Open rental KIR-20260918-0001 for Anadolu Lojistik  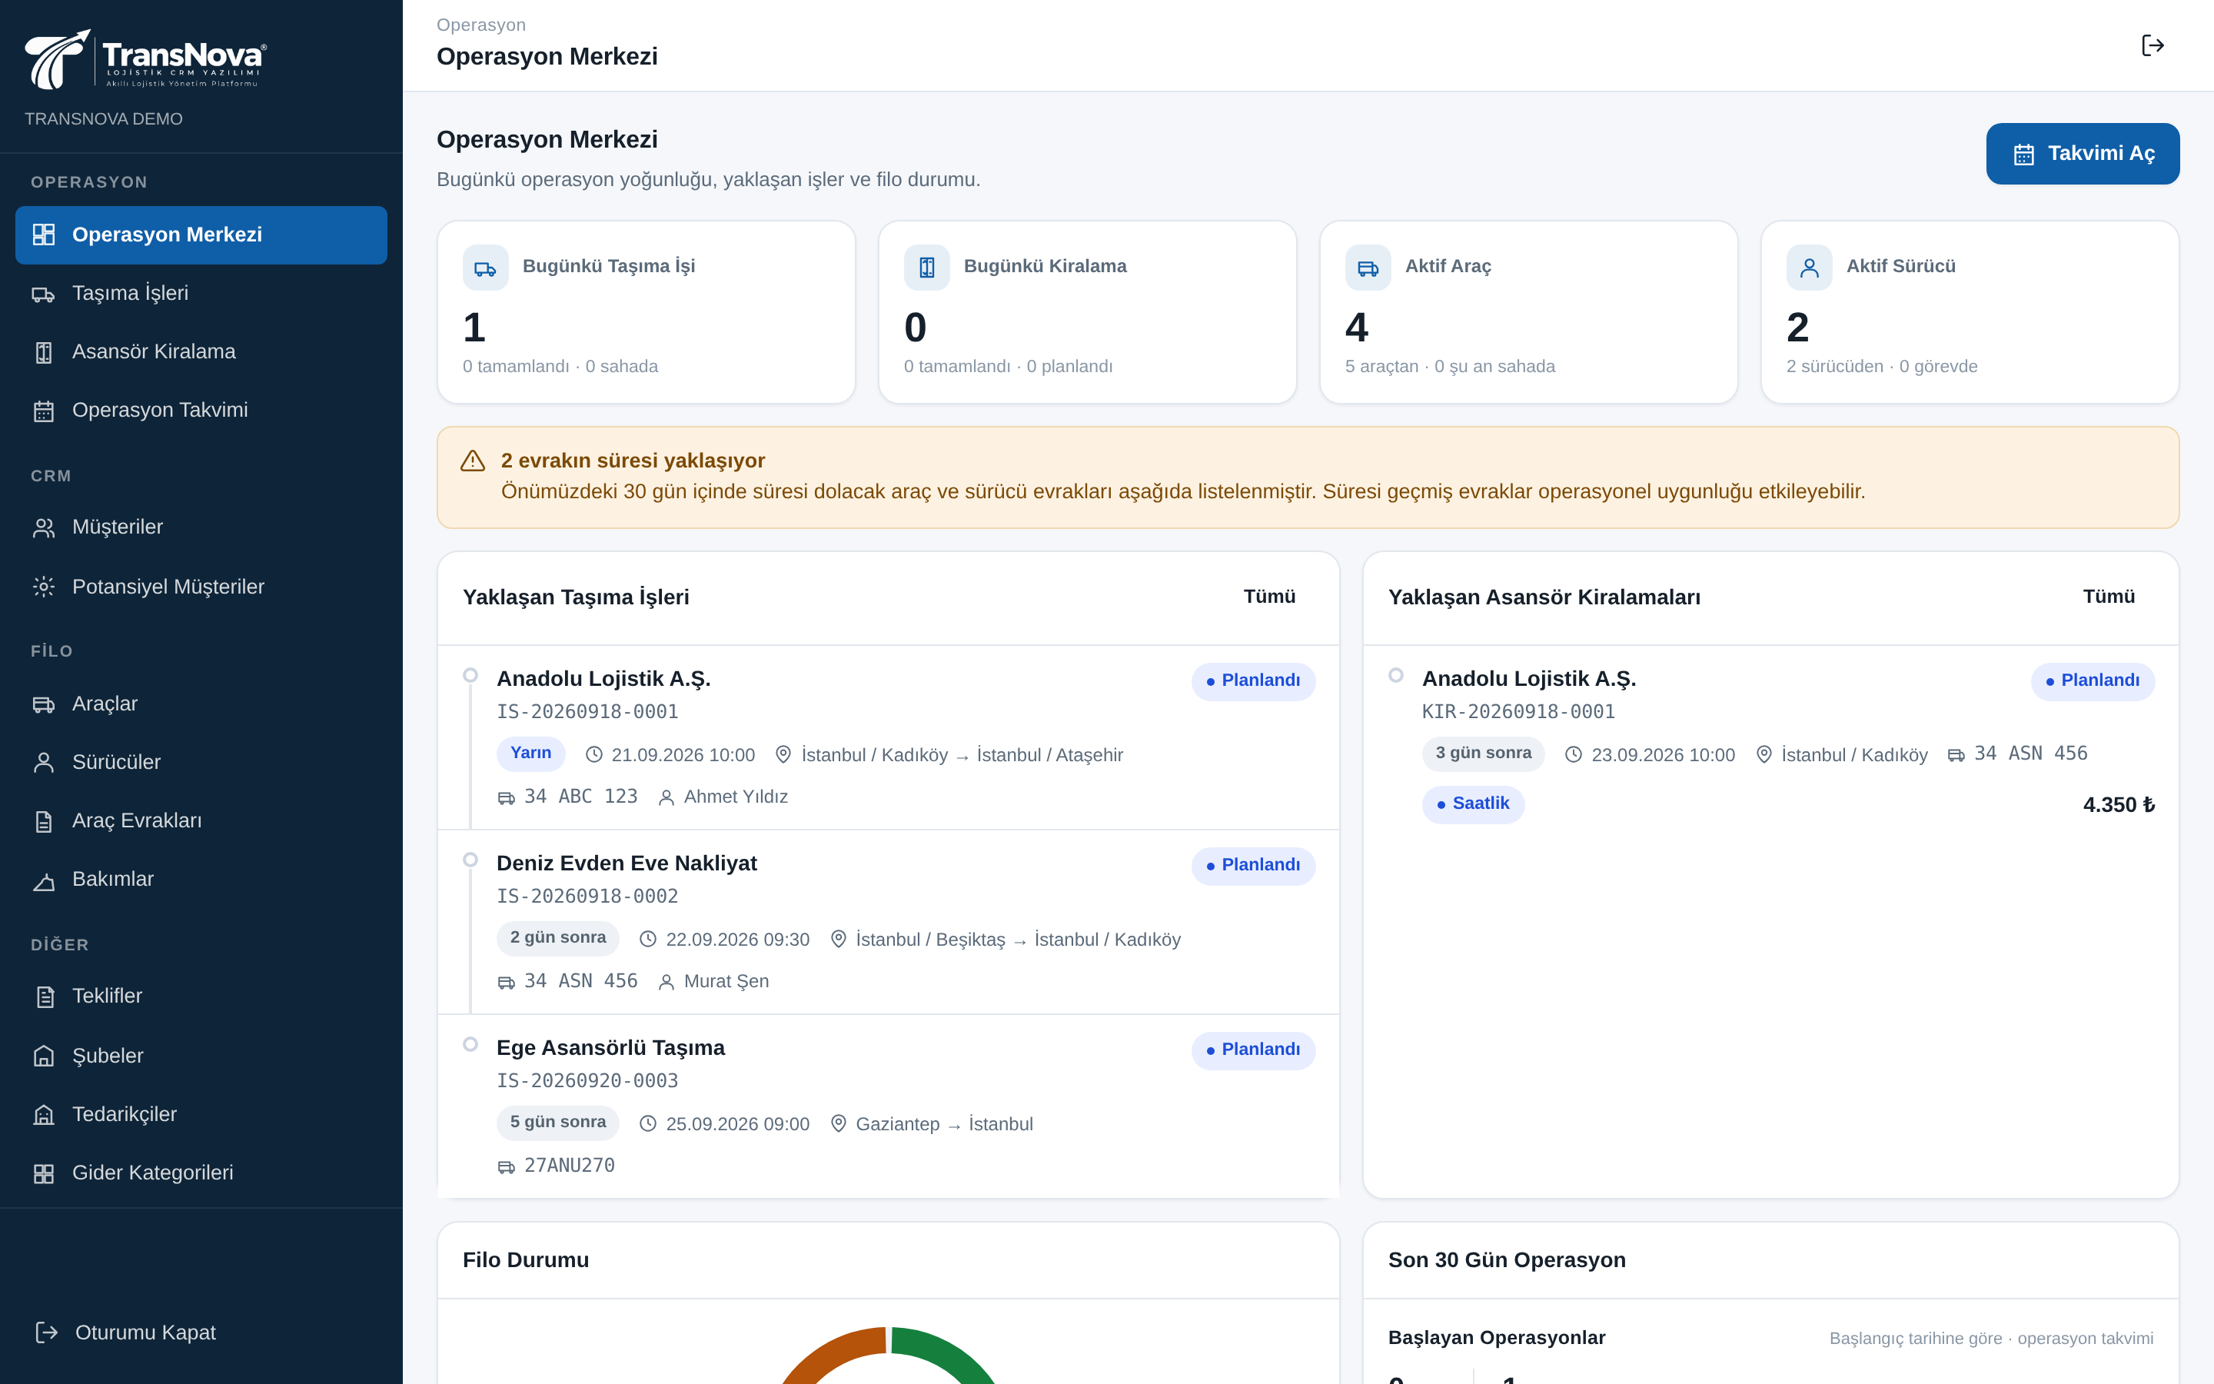click(x=1770, y=744)
